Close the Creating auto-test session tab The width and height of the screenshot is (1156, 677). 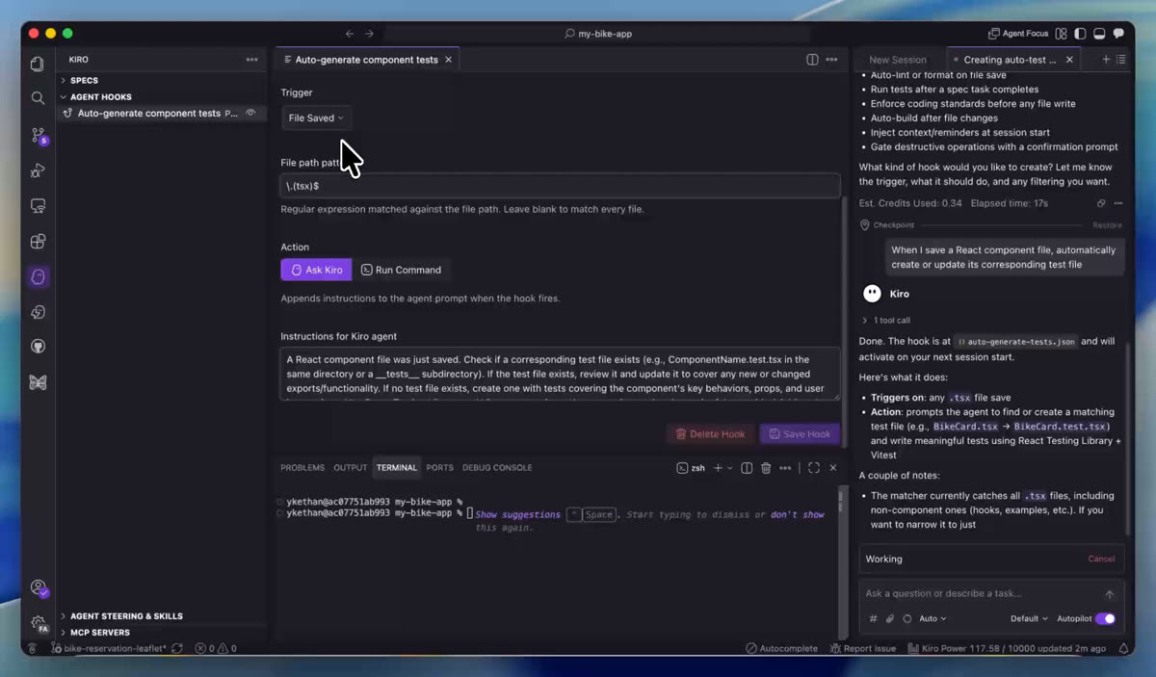(x=1070, y=60)
